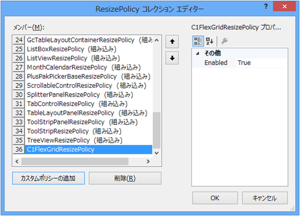
Task: Close the ResizePolicy collection editor
Action: (284, 7)
